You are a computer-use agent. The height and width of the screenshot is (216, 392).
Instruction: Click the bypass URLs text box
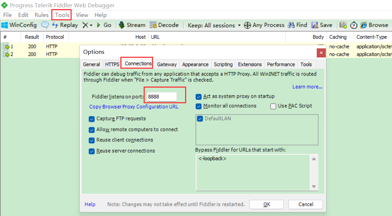[x=253, y=172]
